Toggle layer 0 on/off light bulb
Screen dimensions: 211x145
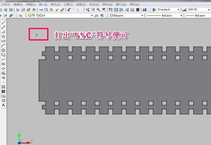click(x=26, y=16)
